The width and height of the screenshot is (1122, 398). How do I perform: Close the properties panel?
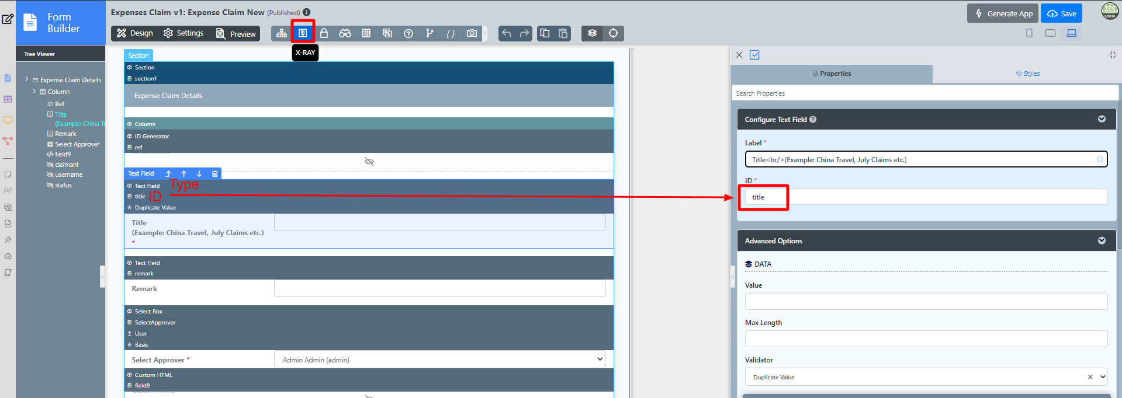pos(739,55)
